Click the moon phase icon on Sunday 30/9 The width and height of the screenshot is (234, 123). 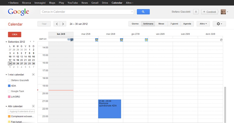[221, 40]
